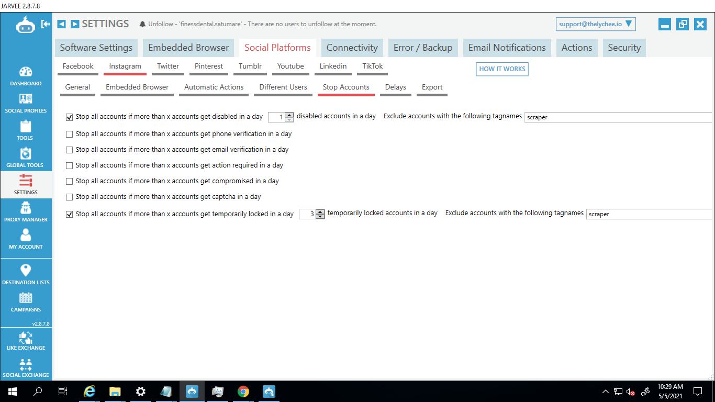Open File Explorer from taskbar
715x402 pixels.
[115, 392]
